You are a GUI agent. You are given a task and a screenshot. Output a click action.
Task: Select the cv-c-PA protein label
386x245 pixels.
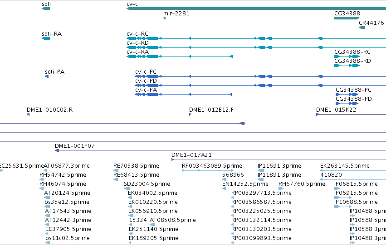[x=146, y=90]
